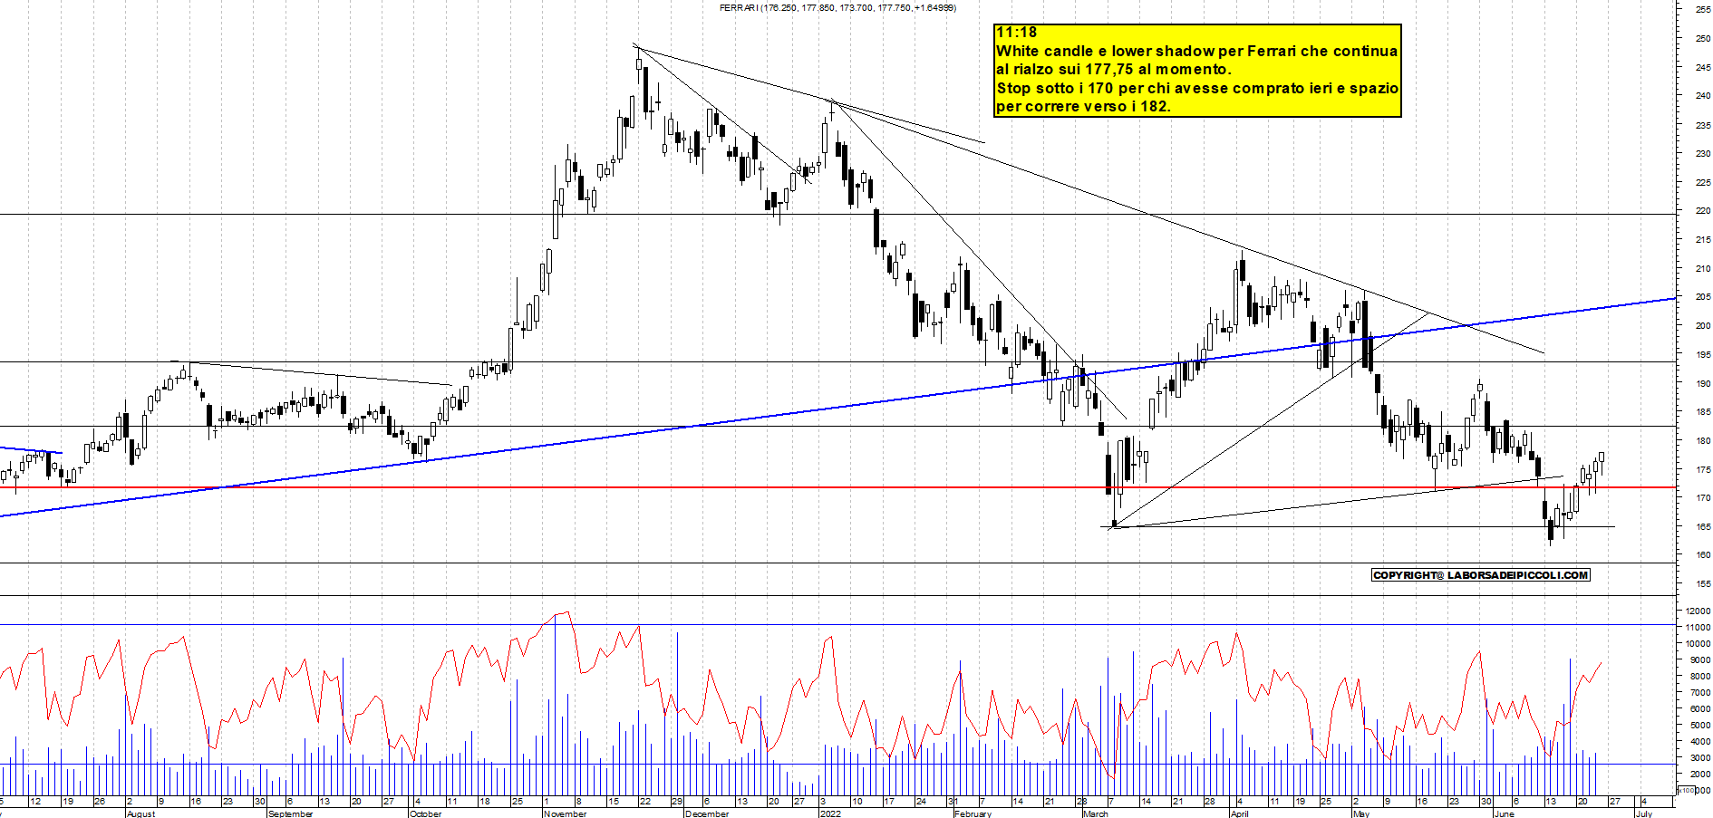Click the 210 price axis value
The width and height of the screenshot is (1713, 818).
pos(1703,268)
